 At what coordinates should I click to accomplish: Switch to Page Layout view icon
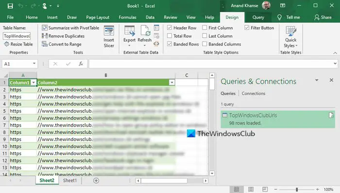pyautogui.click(x=251, y=190)
